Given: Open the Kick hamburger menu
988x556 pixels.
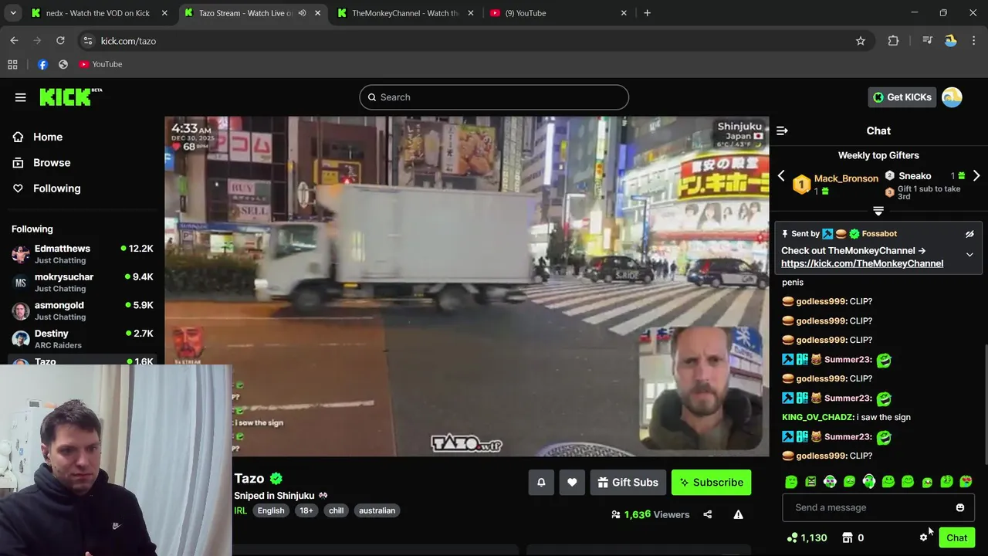Looking at the screenshot, I should [x=20, y=97].
